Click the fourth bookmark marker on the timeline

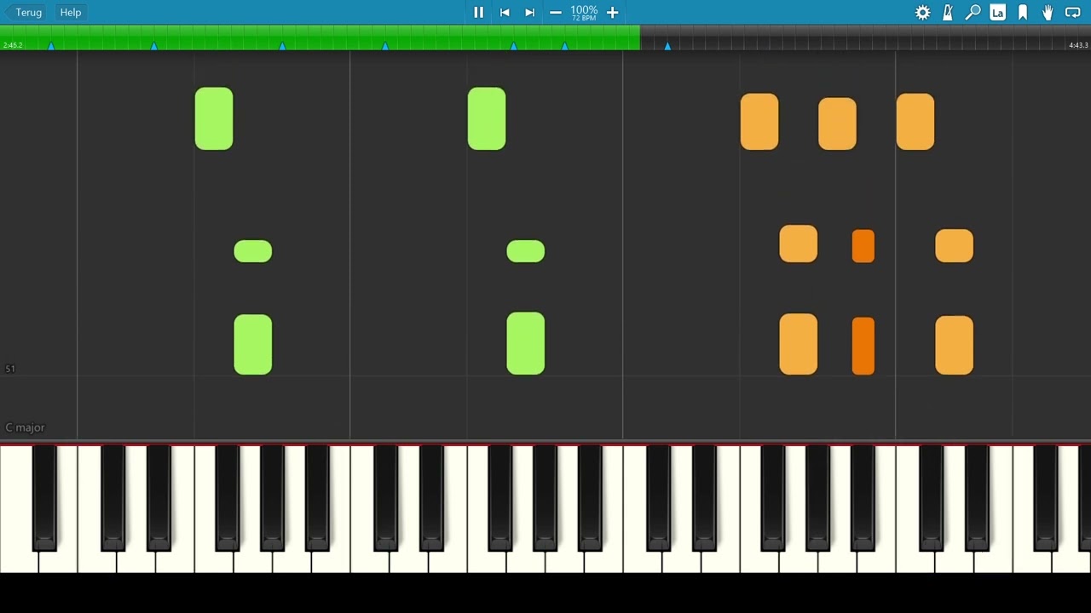point(385,46)
